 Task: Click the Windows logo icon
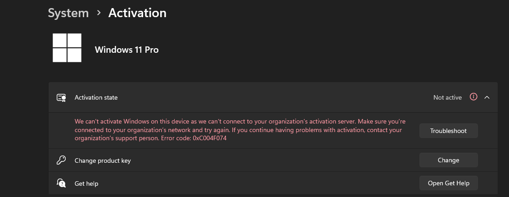click(x=67, y=48)
